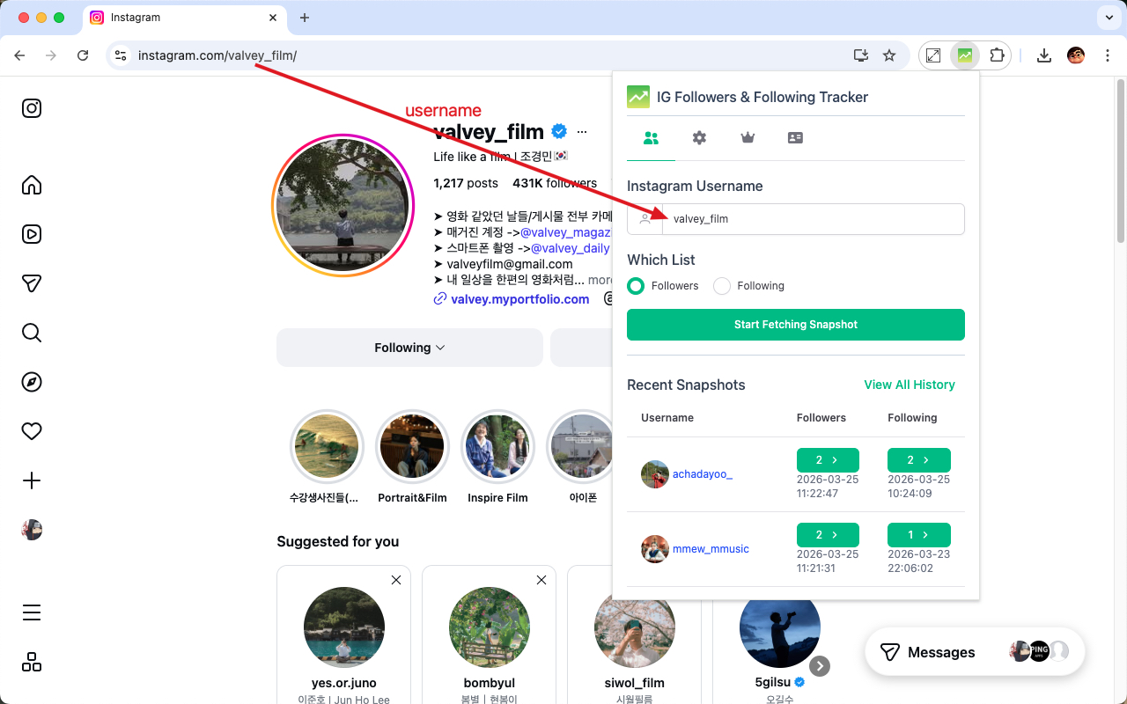Screen dimensions: 1127x704
Task: Select the Following radio option
Action: point(722,286)
